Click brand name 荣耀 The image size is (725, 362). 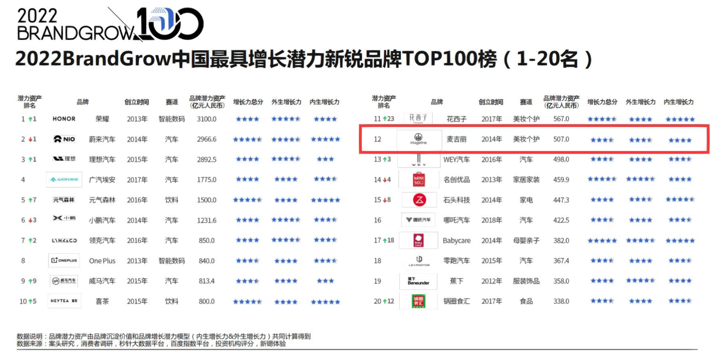tap(102, 119)
